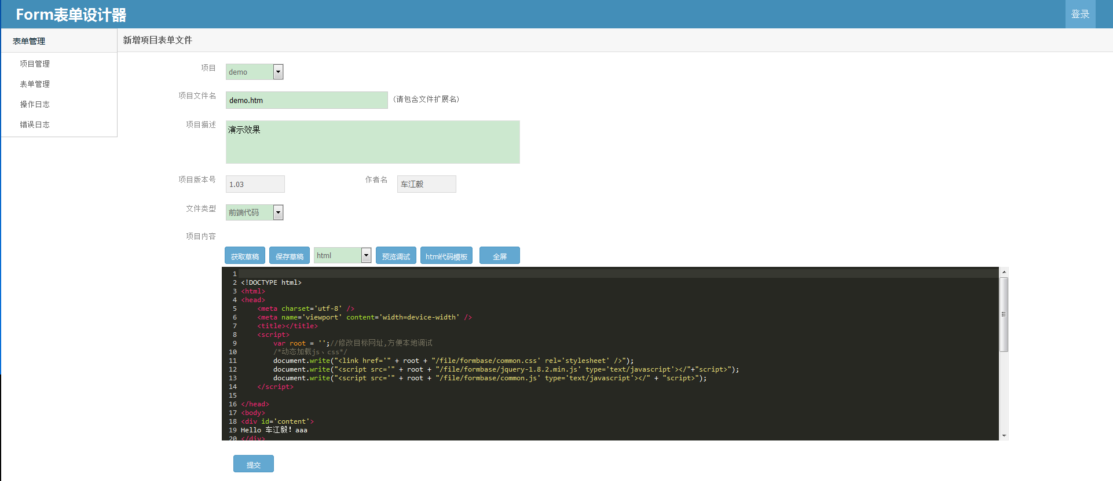Click the line reading Hello 车江毅! aaa

pos(274,430)
